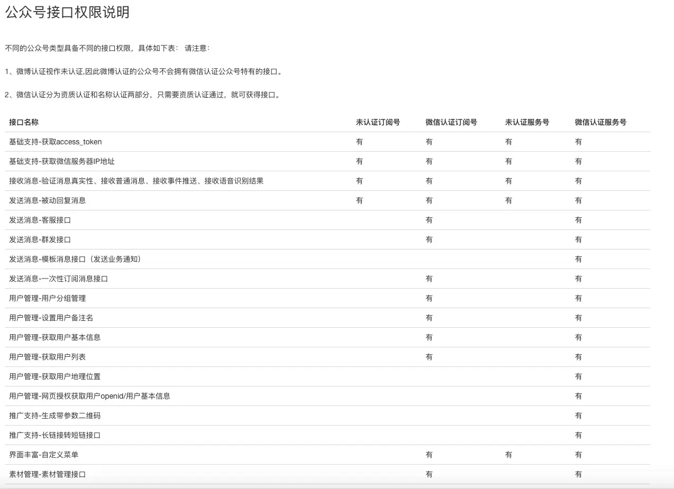Select row 基础支持-获取access_token
The image size is (674, 489).
[x=327, y=142]
